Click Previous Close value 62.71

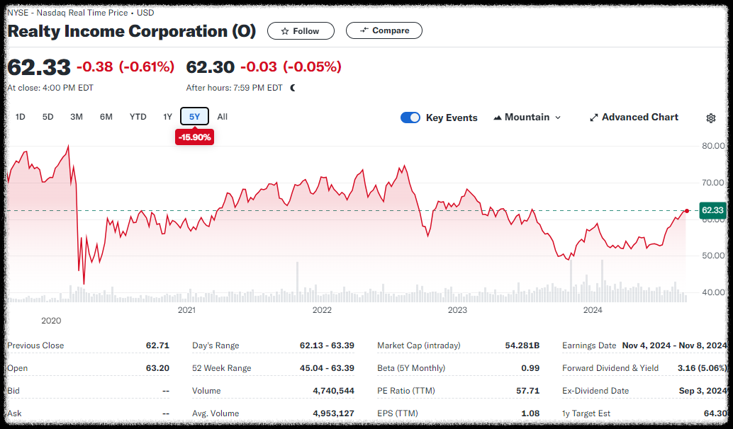pyautogui.click(x=157, y=345)
